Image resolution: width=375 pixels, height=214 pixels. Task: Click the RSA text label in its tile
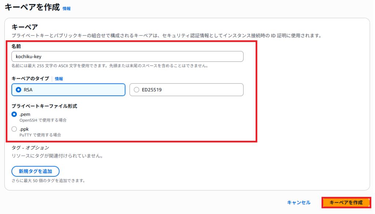(28, 90)
